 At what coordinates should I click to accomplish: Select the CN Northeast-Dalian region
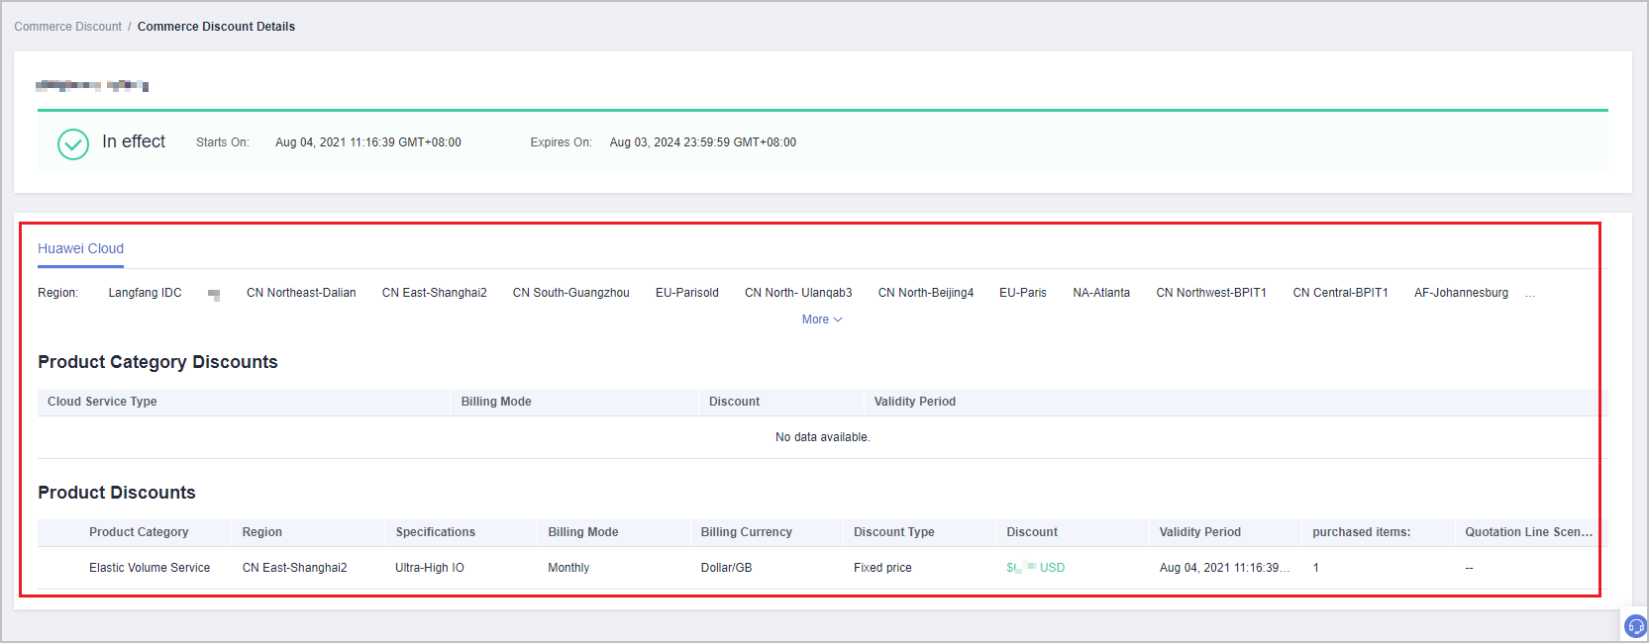(301, 293)
